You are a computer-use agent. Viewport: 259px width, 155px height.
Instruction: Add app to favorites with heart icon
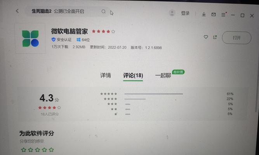(206, 37)
